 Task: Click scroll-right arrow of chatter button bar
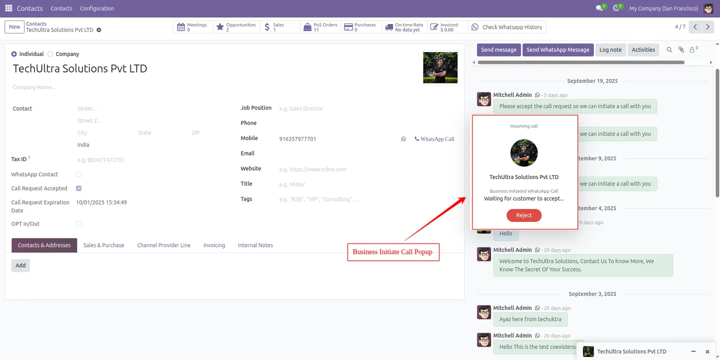pos(711,62)
